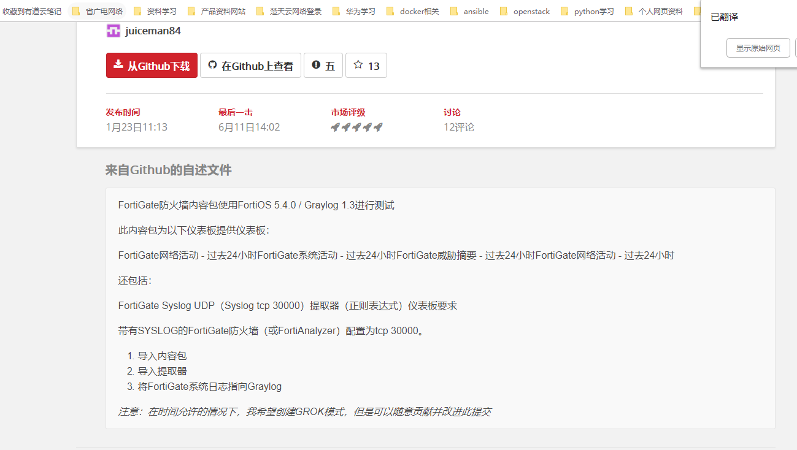Viewport: 797px width, 450px height.
Task: Open the 省广电网络 bookmark folder
Action: click(x=98, y=11)
